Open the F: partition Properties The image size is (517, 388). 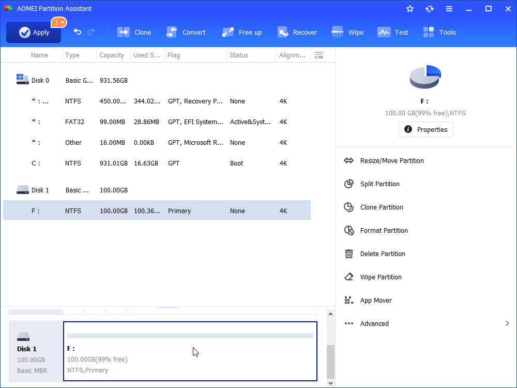(425, 129)
